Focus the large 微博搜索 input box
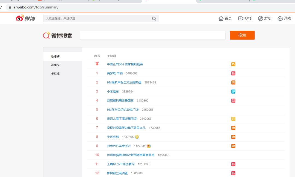 point(152,35)
